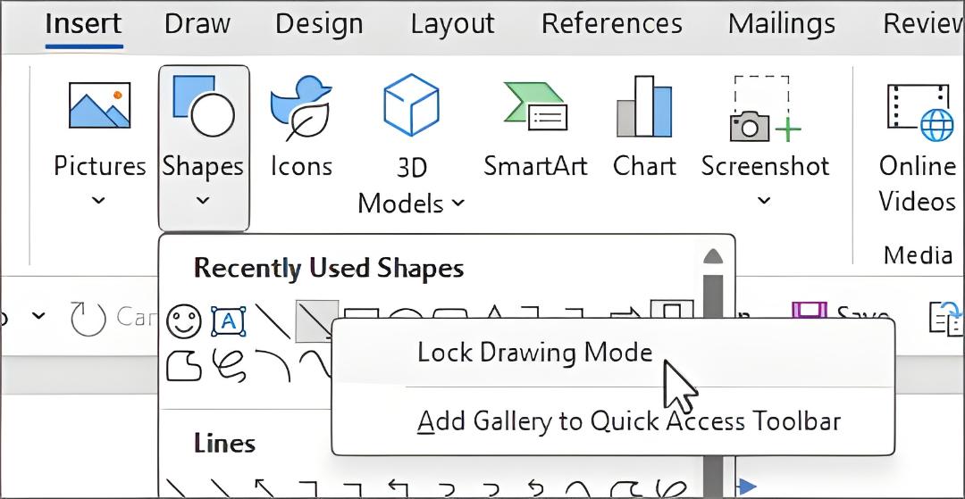Select the text box shape
Image resolution: width=965 pixels, height=499 pixels.
229,320
